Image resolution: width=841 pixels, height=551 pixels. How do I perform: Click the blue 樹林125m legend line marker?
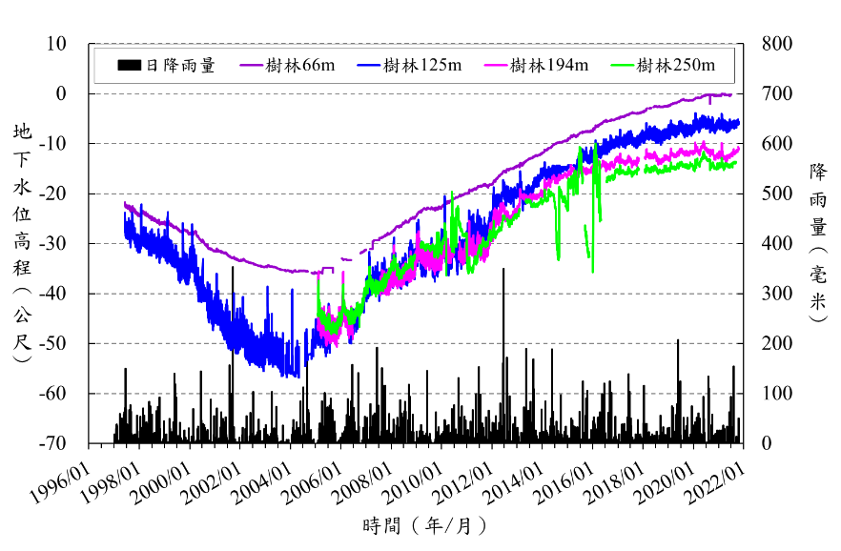pyautogui.click(x=369, y=66)
